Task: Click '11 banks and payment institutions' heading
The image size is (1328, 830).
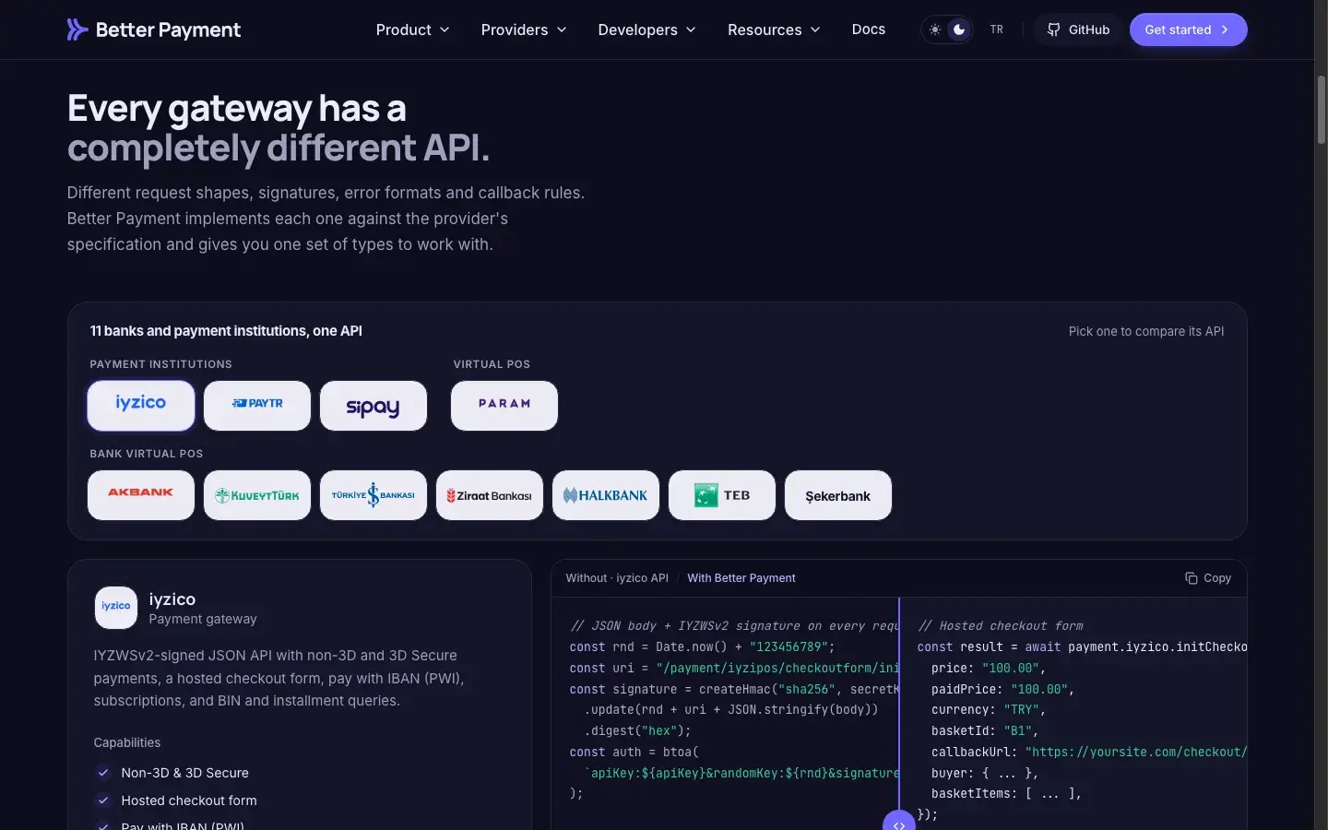Action: pos(226,331)
